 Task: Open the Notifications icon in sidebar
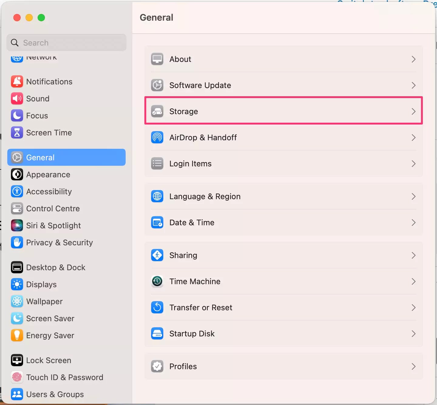pyautogui.click(x=17, y=81)
